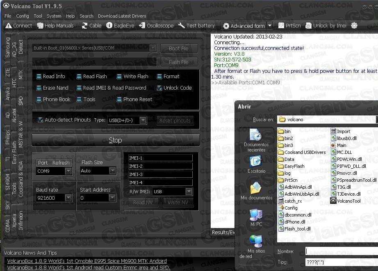Click the Connect warning icon in toolbar
Screen dimensions: 378x271
click(x=9, y=25)
